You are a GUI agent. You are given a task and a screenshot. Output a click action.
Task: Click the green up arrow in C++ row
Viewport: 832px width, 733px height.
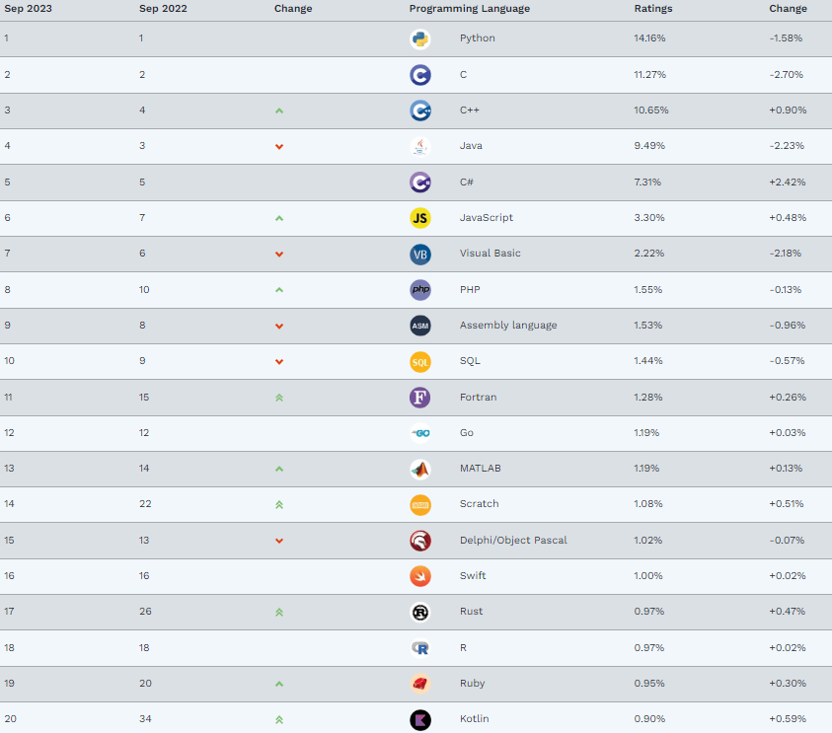pyautogui.click(x=279, y=110)
